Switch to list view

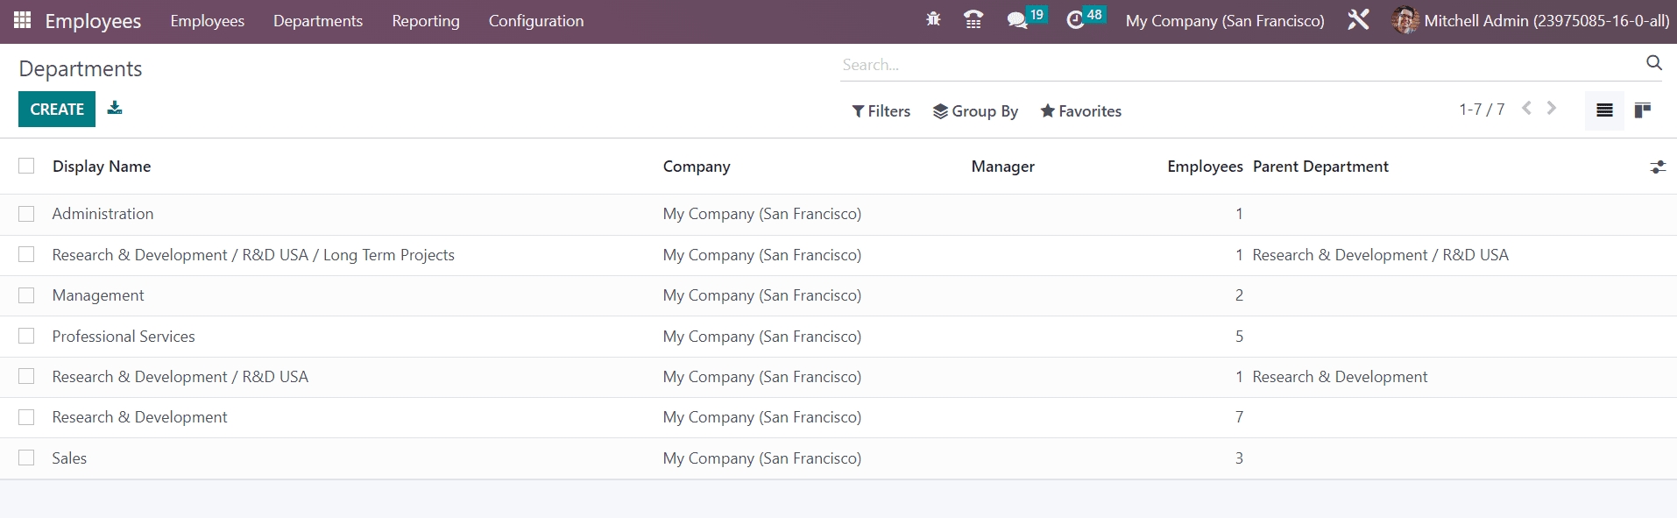[x=1604, y=110]
